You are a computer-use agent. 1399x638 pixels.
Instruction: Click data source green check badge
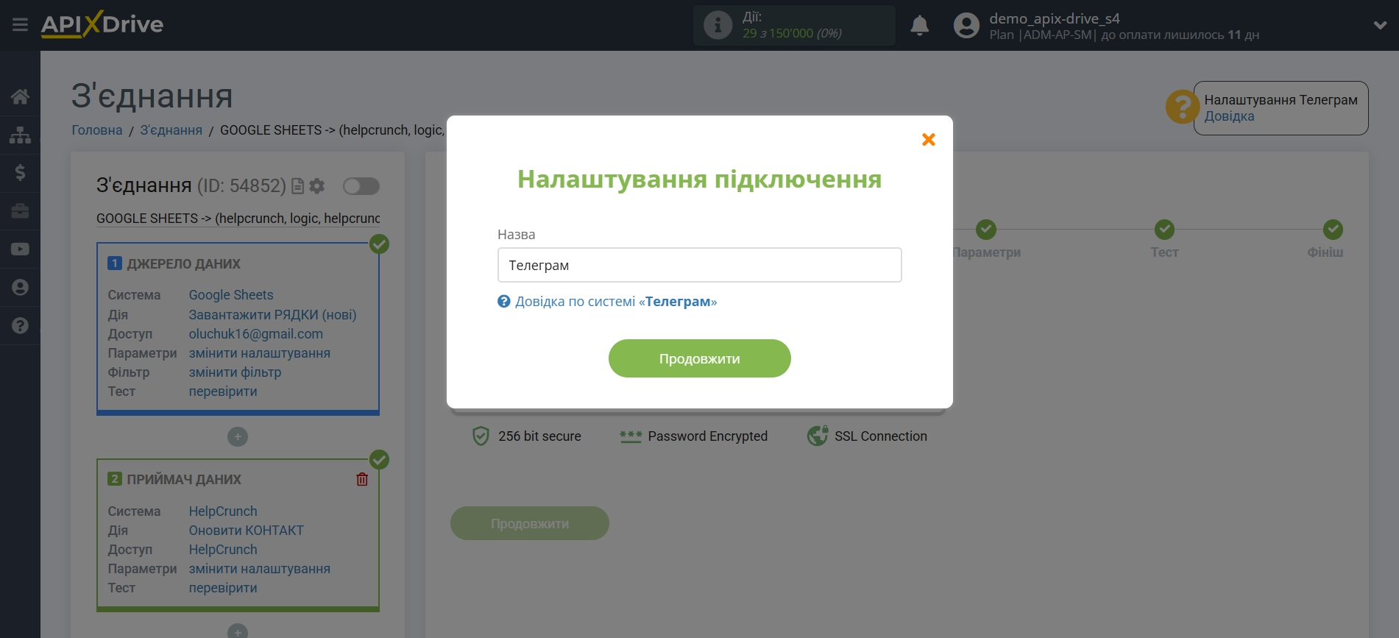point(379,244)
